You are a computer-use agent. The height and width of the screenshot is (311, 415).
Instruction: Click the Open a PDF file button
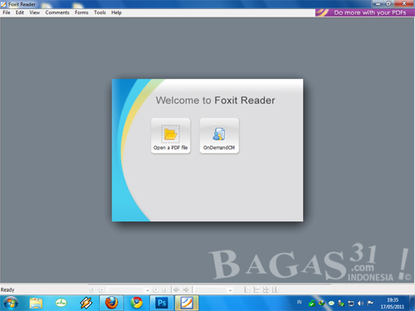coord(171,135)
